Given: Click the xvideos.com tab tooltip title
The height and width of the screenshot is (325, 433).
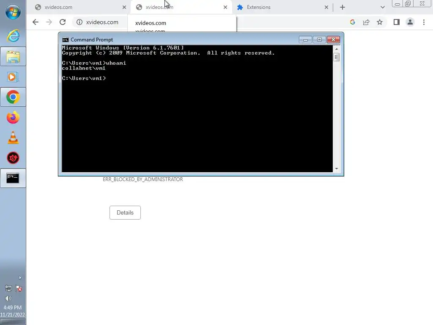Looking at the screenshot, I should point(151,23).
